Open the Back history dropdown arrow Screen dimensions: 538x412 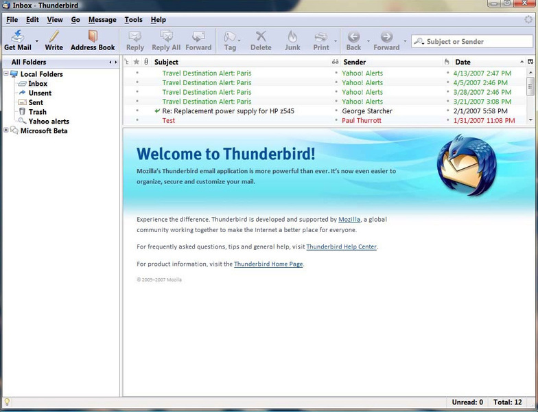pos(369,41)
